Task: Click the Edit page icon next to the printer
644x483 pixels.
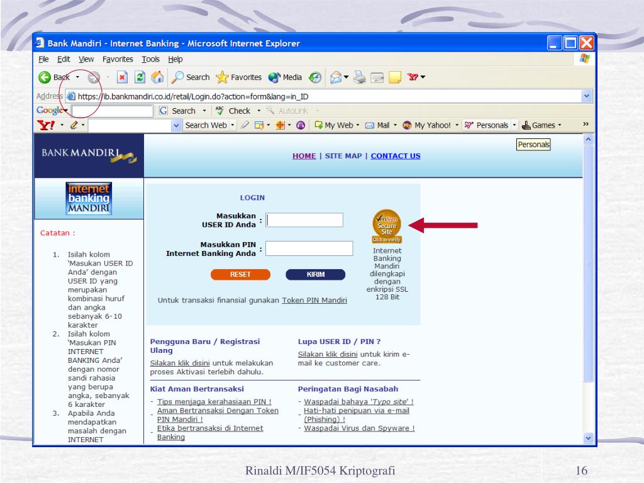Action: point(377,77)
